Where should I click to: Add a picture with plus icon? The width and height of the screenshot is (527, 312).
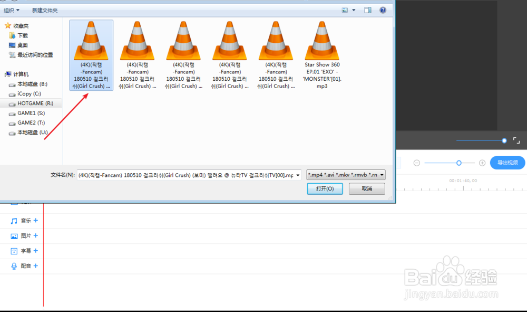tap(36, 235)
